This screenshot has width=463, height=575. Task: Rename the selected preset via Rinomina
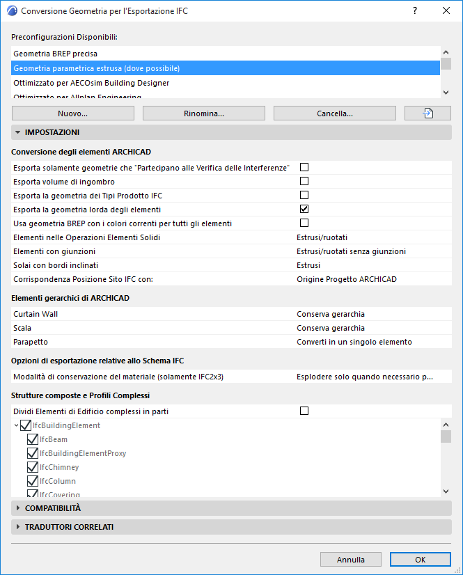pos(203,113)
